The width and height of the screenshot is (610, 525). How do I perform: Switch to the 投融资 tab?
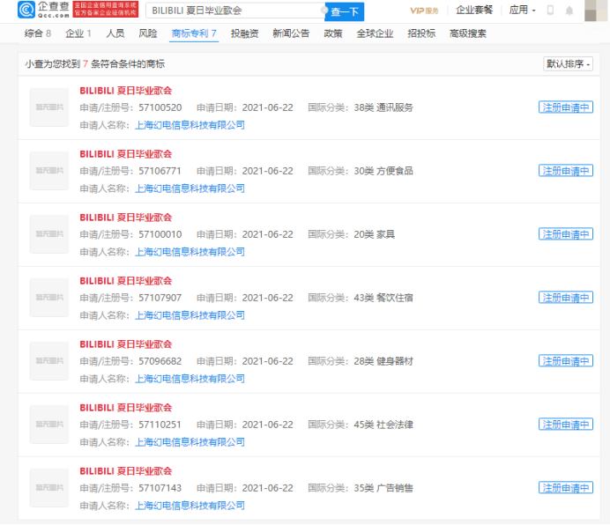coord(244,33)
